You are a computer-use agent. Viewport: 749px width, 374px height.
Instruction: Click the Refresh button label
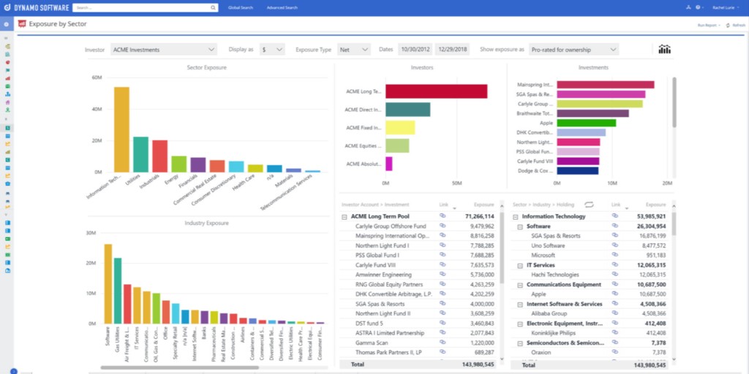click(x=739, y=26)
